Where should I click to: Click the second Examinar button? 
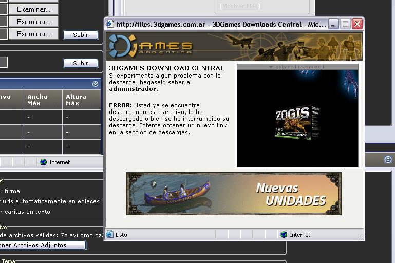coord(33,22)
